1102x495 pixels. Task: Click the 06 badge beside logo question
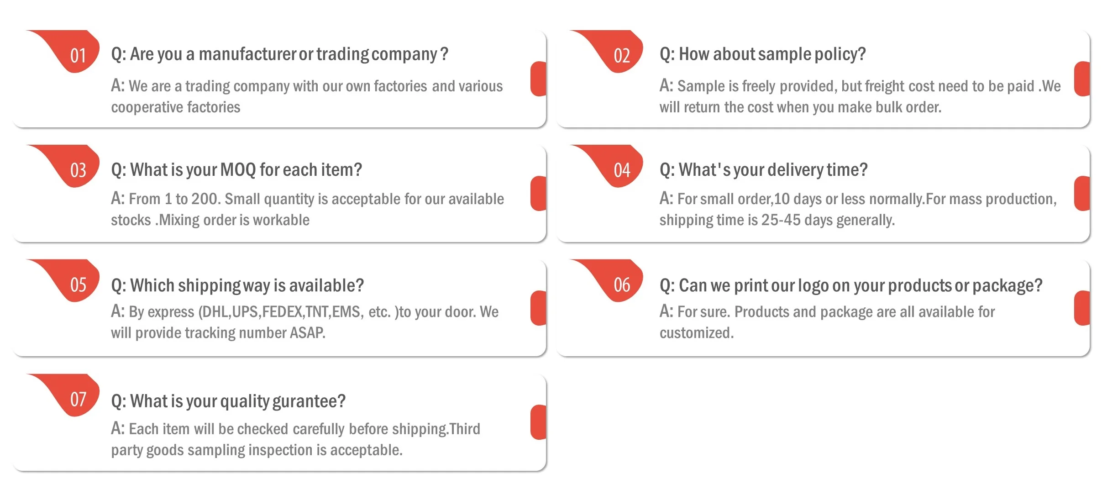[622, 285]
